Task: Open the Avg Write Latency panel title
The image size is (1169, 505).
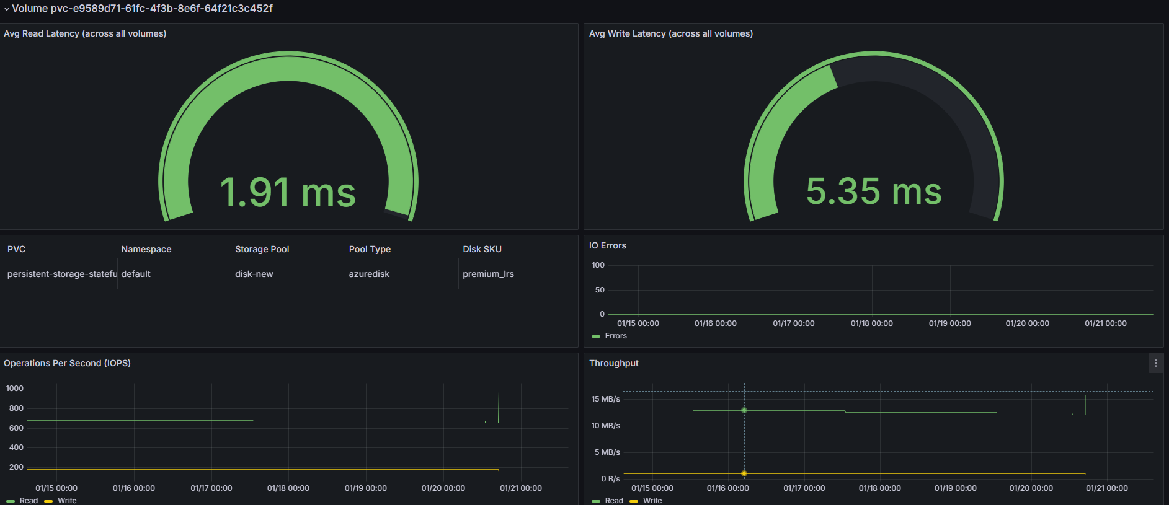Action: tap(671, 33)
